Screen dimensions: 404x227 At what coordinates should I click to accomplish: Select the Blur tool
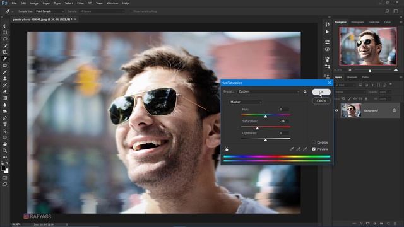point(4,105)
